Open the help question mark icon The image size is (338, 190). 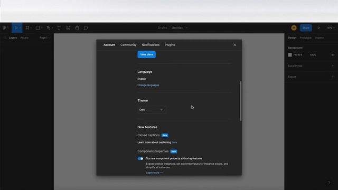328,183
